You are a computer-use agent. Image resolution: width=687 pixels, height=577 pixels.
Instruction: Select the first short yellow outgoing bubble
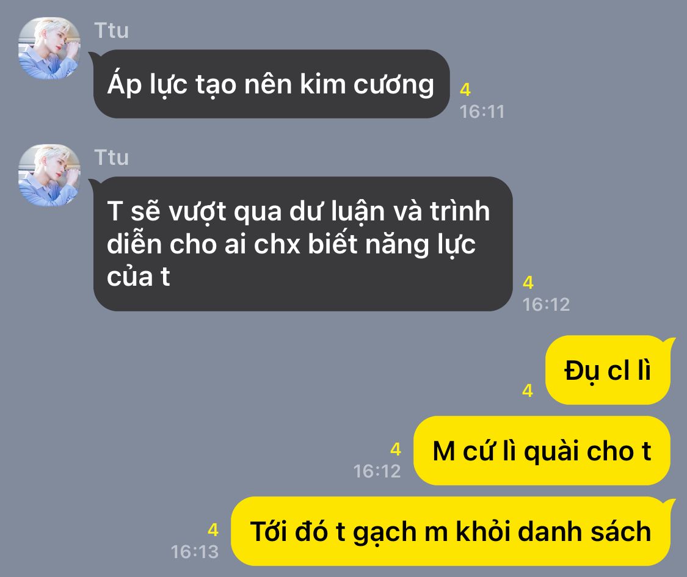[x=608, y=370]
